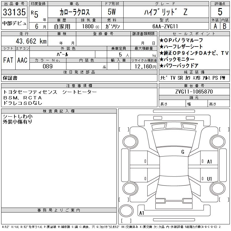Viewport: 231px width, 231px height.
Task: Click the G mark on the windshield diagram
Action: 182,152
